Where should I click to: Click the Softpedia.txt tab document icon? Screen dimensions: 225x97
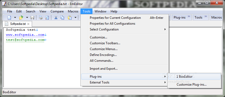click(x=7, y=24)
